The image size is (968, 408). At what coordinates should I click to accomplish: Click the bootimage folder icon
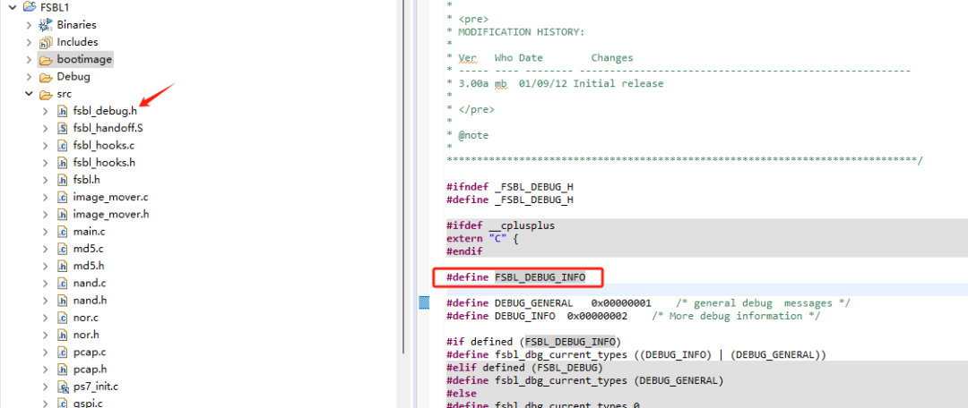[x=46, y=60]
